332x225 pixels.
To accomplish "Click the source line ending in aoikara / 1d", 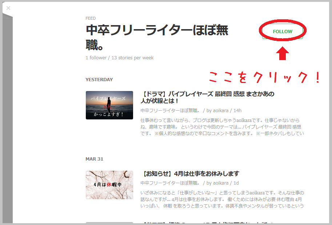I will click(190, 183).
